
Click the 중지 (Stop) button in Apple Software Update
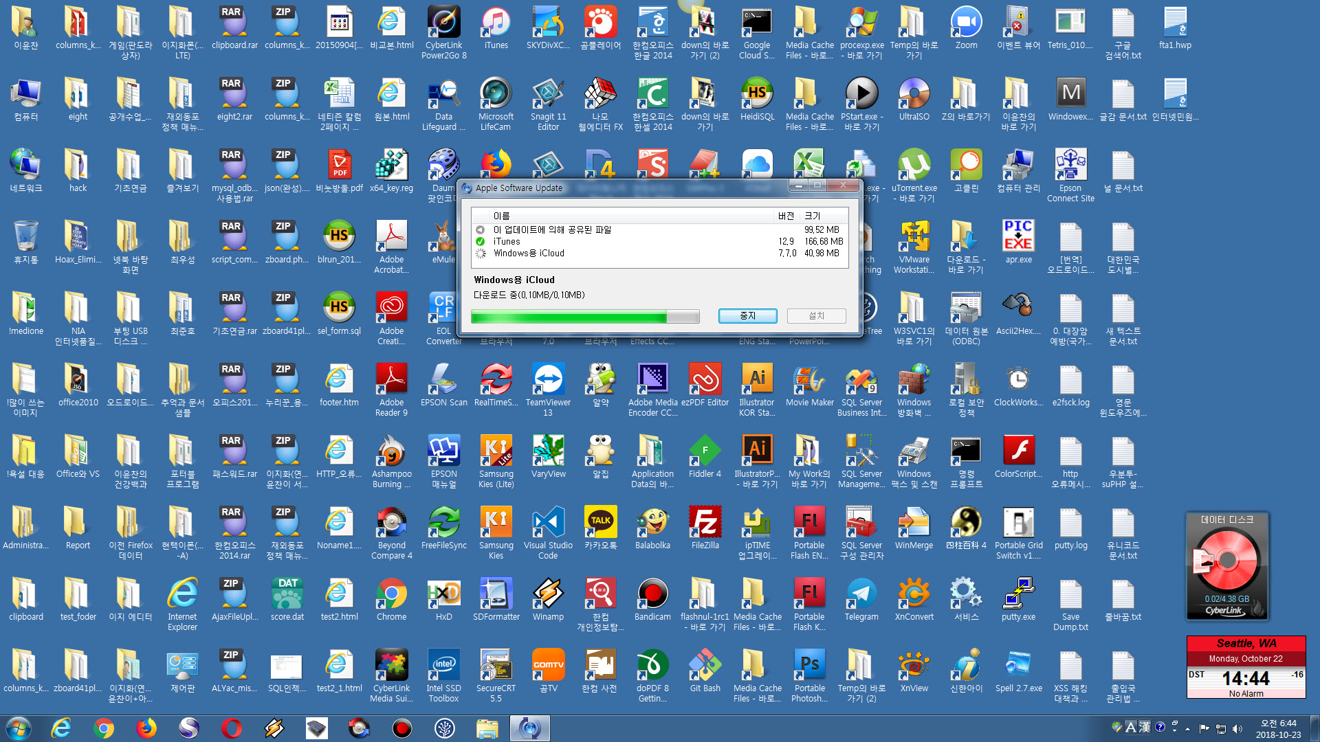pyautogui.click(x=747, y=315)
